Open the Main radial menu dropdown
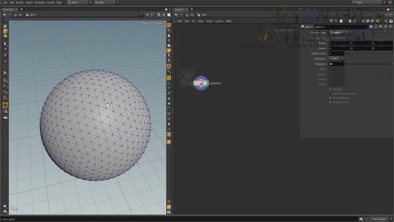The height and width of the screenshot is (222, 394). point(107,2)
